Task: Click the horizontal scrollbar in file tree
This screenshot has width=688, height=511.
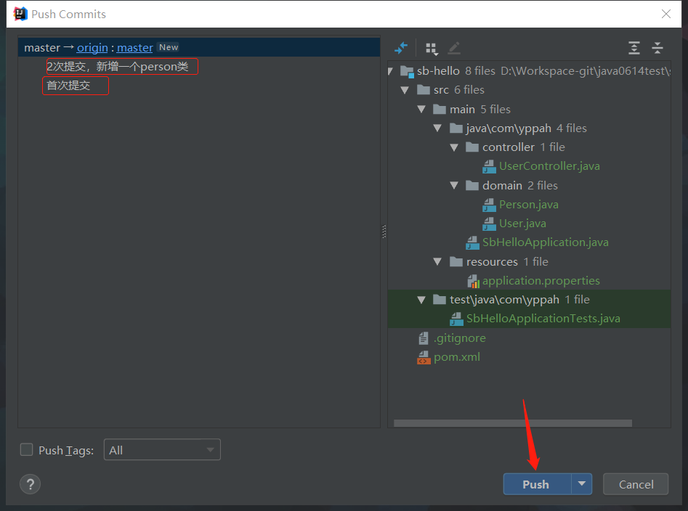Action: click(512, 423)
